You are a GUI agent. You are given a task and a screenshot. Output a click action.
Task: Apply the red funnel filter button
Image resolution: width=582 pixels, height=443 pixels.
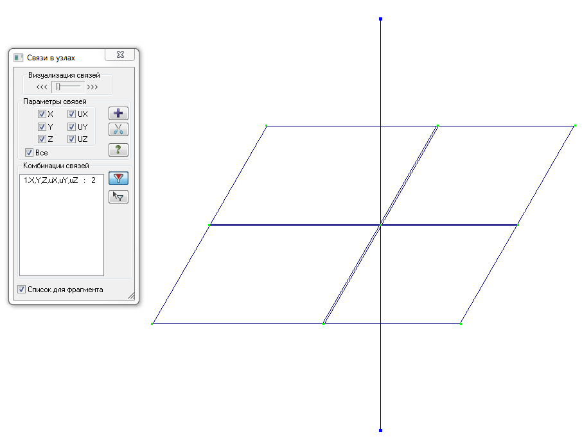point(118,178)
